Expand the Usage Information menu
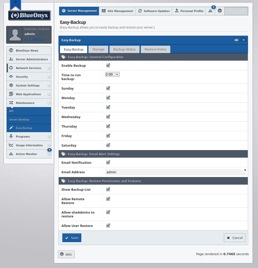This screenshot has width=258, height=268. [49, 146]
